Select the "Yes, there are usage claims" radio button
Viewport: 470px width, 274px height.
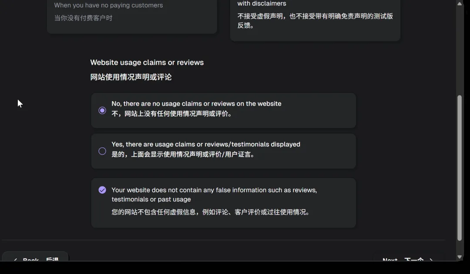tap(102, 151)
